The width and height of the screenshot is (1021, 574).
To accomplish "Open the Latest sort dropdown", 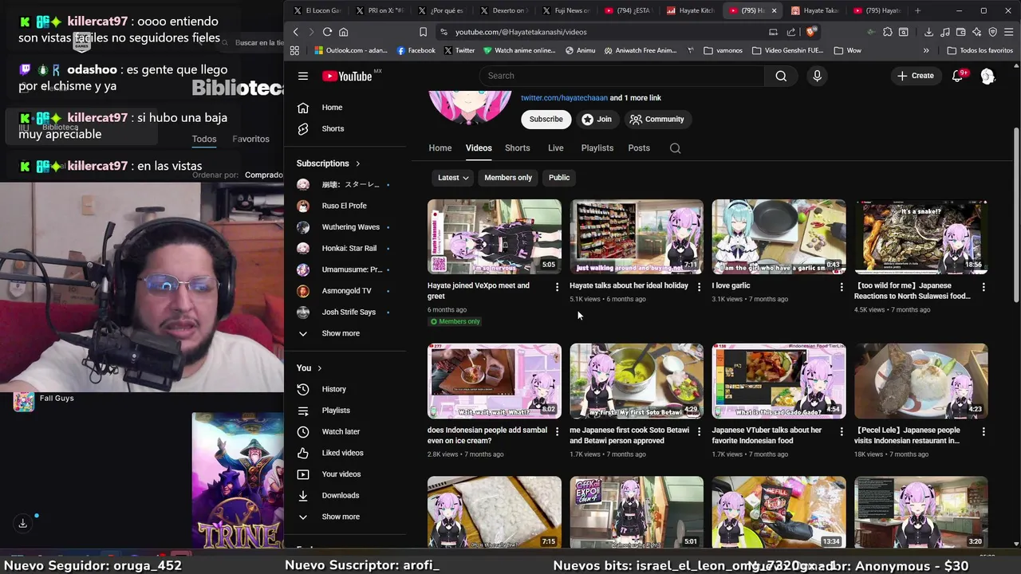I will 453,178.
